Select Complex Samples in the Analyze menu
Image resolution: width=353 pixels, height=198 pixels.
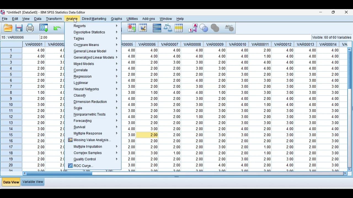(x=92, y=153)
